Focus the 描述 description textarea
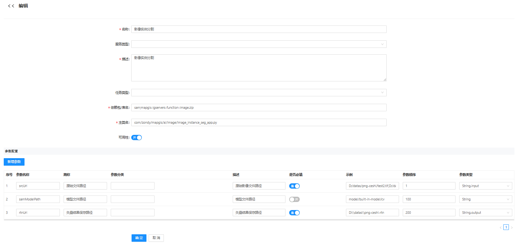Image resolution: width=516 pixels, height=243 pixels. [258, 68]
